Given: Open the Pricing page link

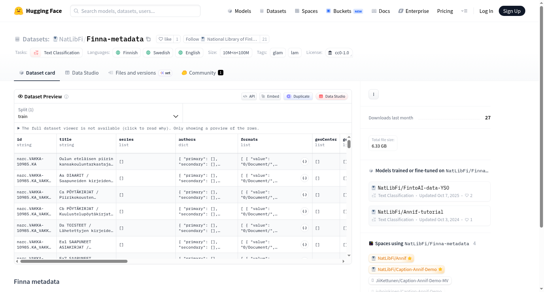Looking at the screenshot, I should click(x=445, y=11).
